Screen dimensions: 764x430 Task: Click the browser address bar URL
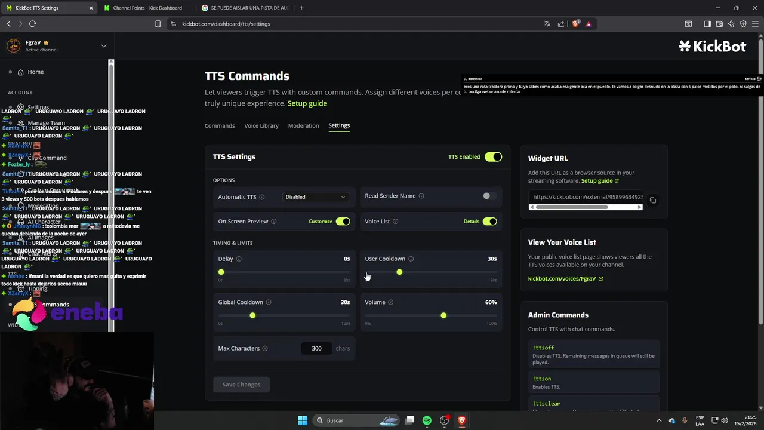(x=226, y=24)
